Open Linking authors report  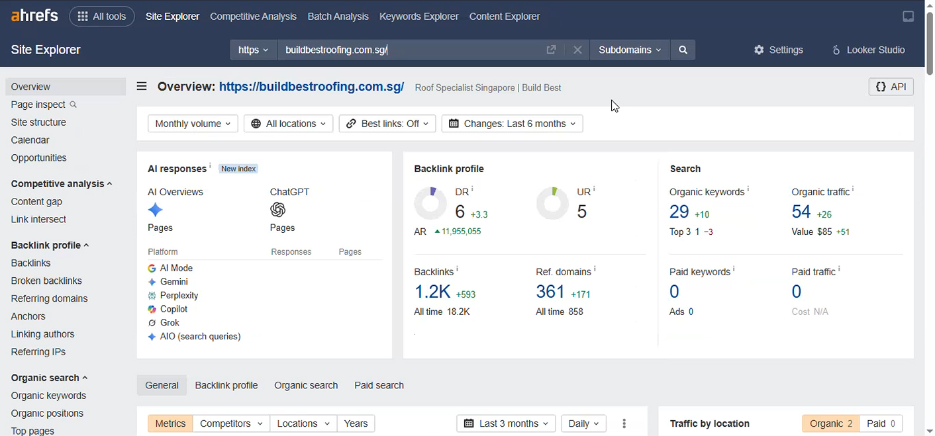42,335
